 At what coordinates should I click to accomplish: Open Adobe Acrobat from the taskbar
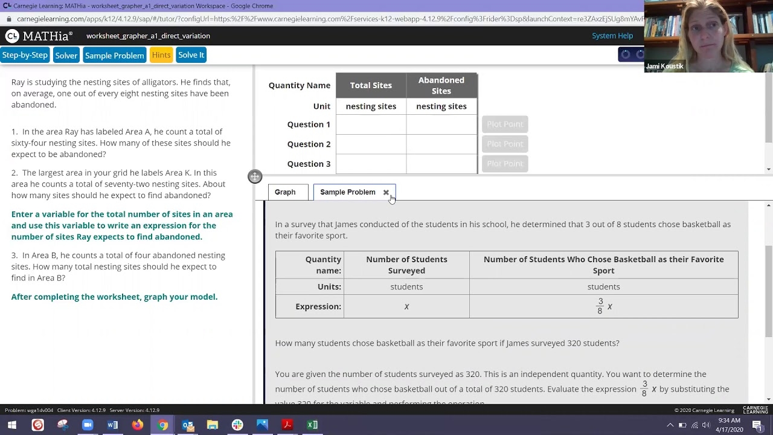point(287,425)
